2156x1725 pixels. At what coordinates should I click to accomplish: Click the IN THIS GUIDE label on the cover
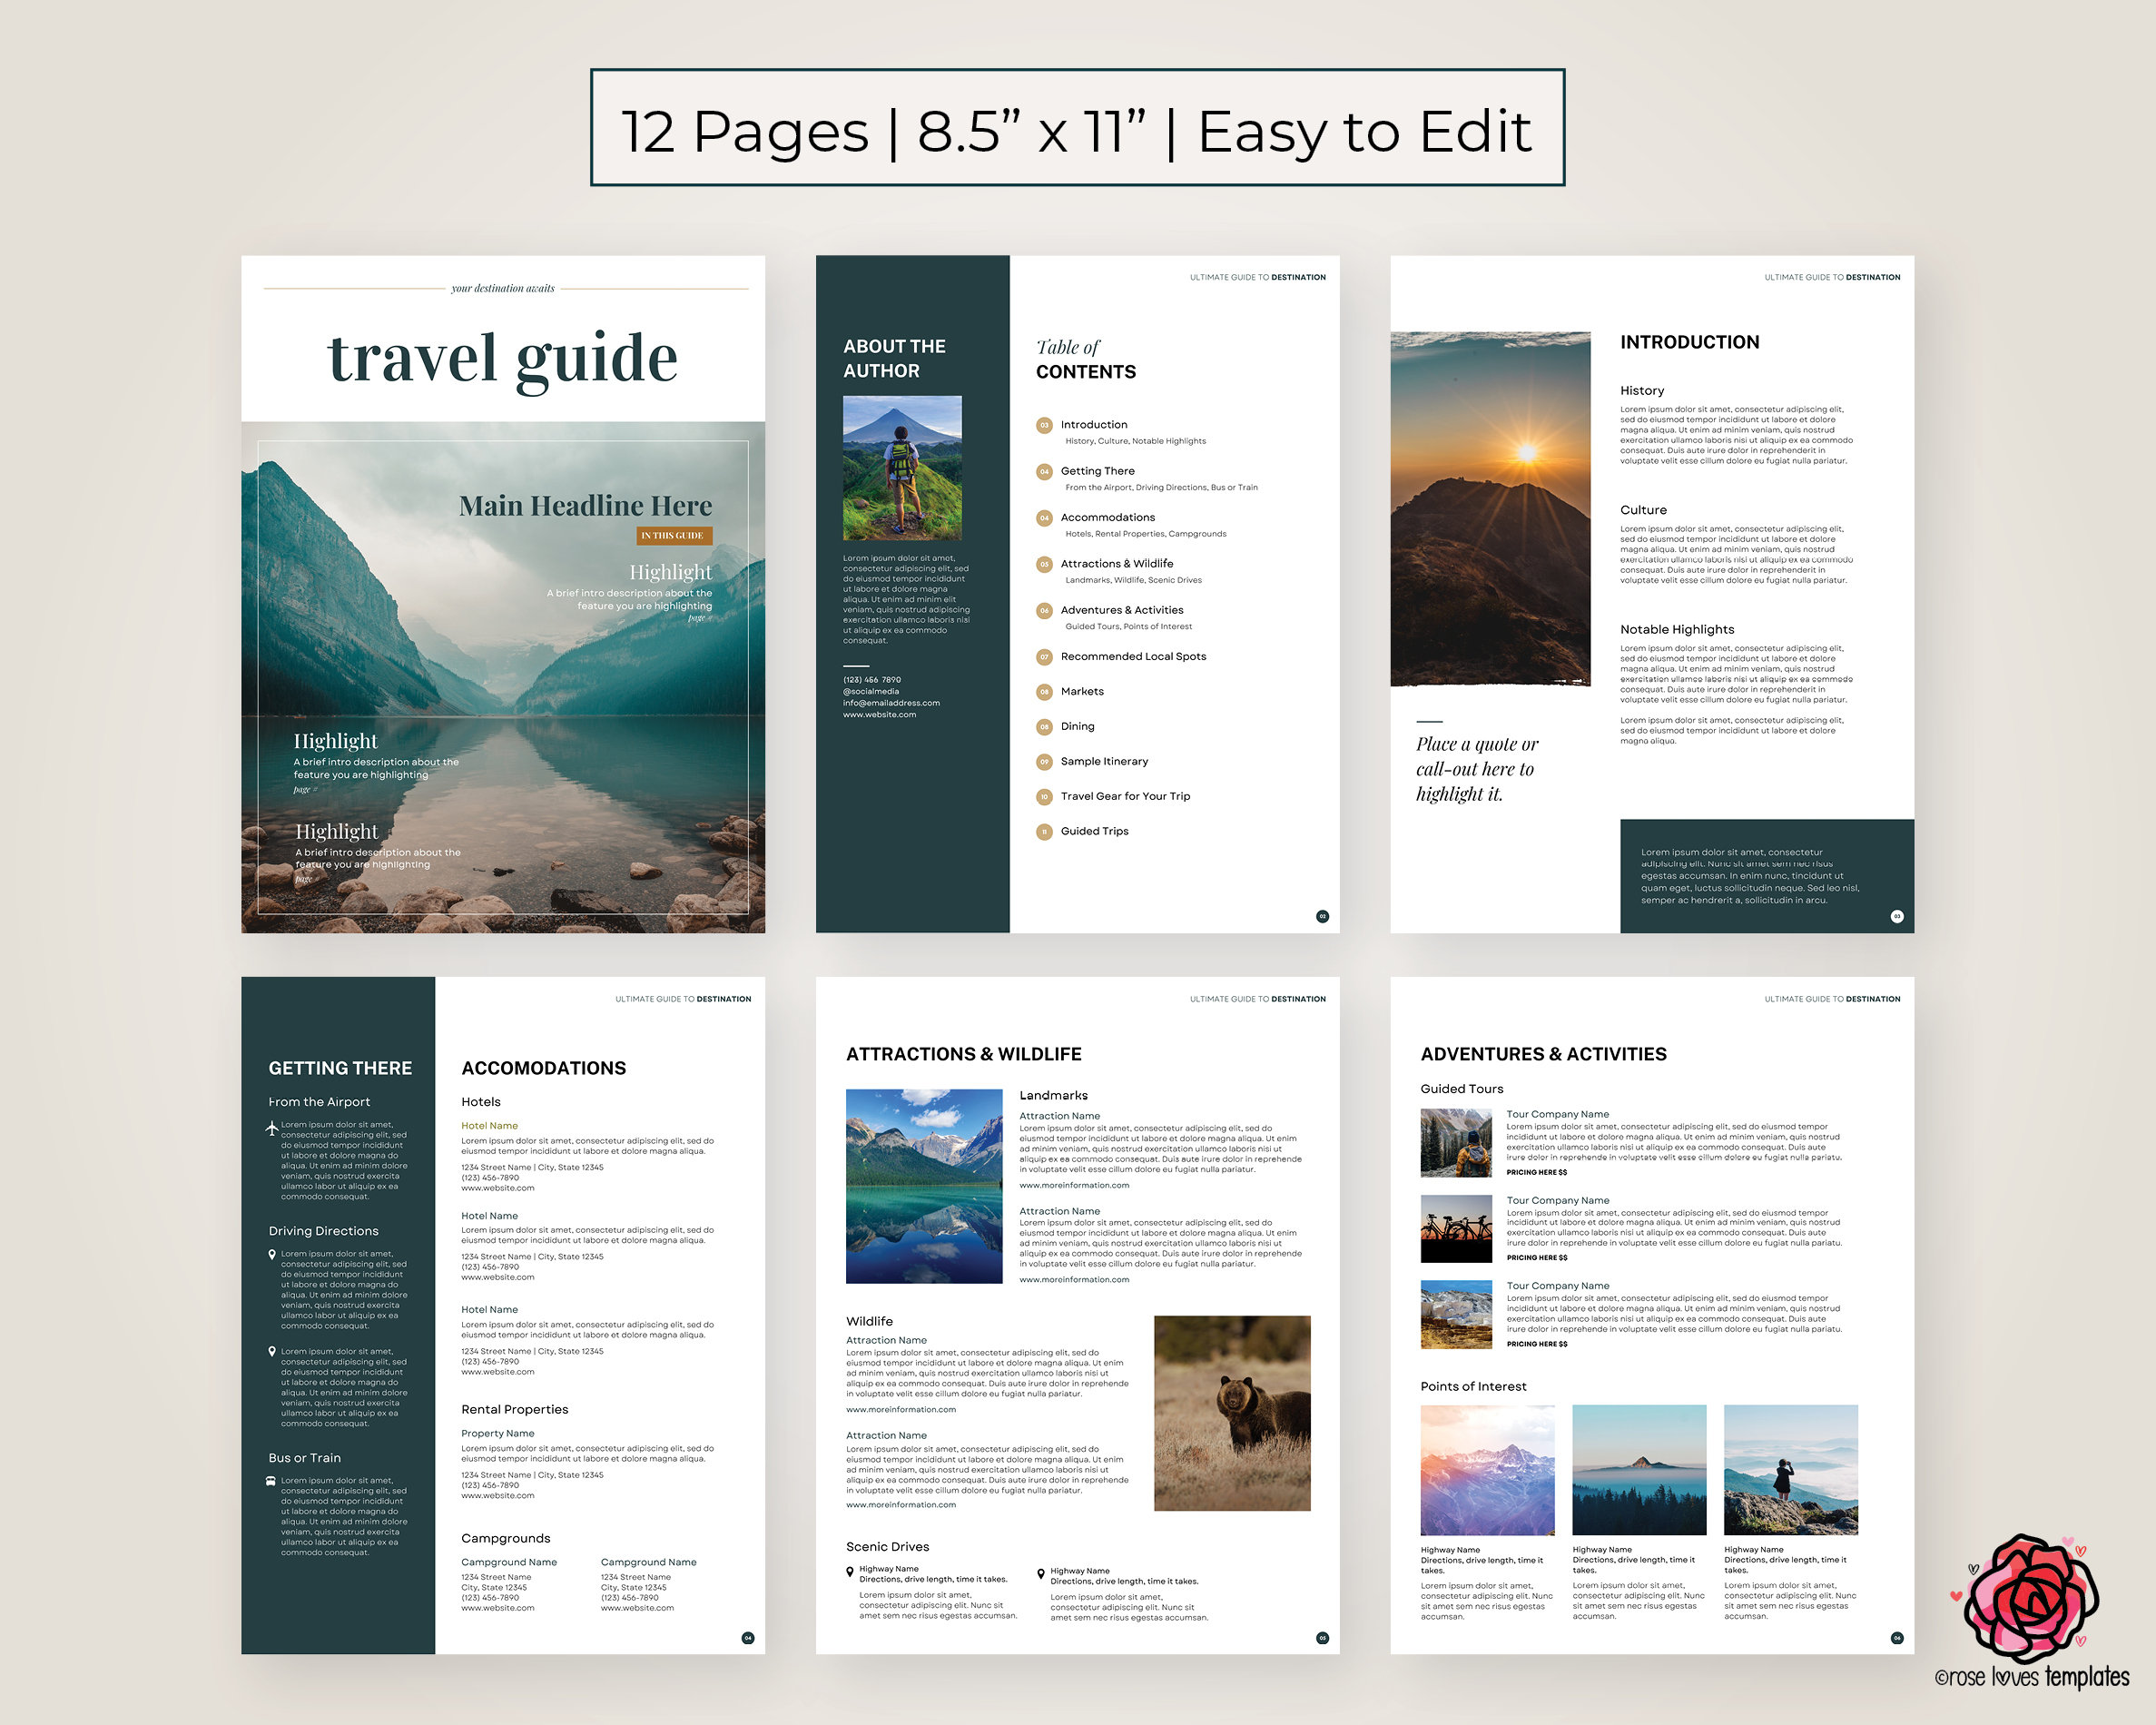coord(674,536)
